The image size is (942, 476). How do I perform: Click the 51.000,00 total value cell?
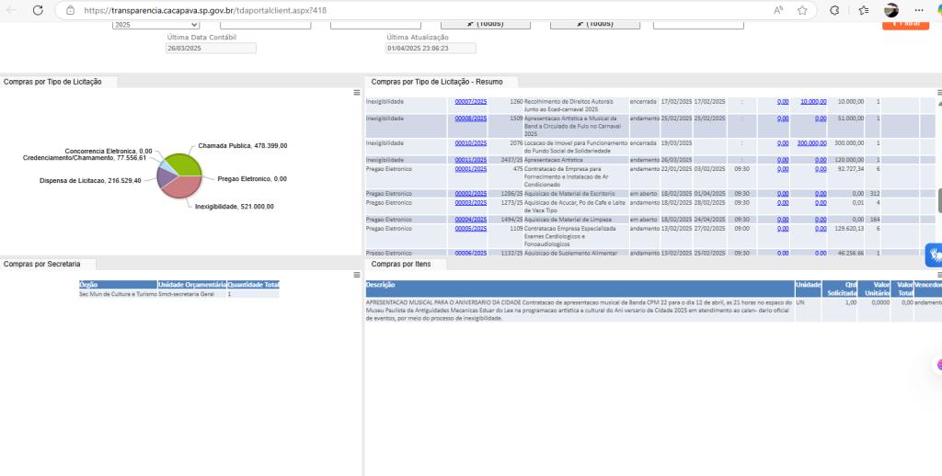click(846, 126)
